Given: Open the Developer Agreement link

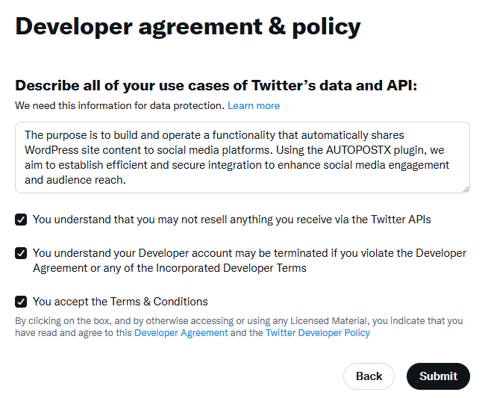Looking at the screenshot, I should (x=181, y=333).
